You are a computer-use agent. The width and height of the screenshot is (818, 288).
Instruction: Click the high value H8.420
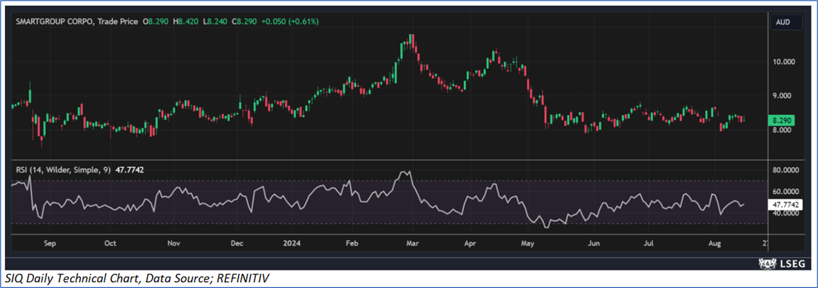coord(186,22)
